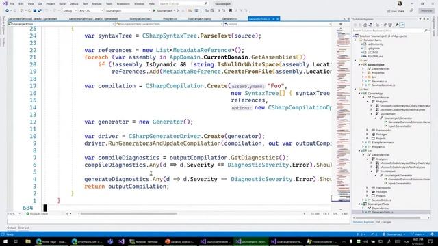438x246 pixels.
Task: Switch to the Program.cs tab
Action: [170, 19]
